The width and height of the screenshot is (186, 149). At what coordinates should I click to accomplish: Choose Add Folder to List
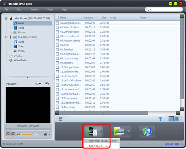102,146
